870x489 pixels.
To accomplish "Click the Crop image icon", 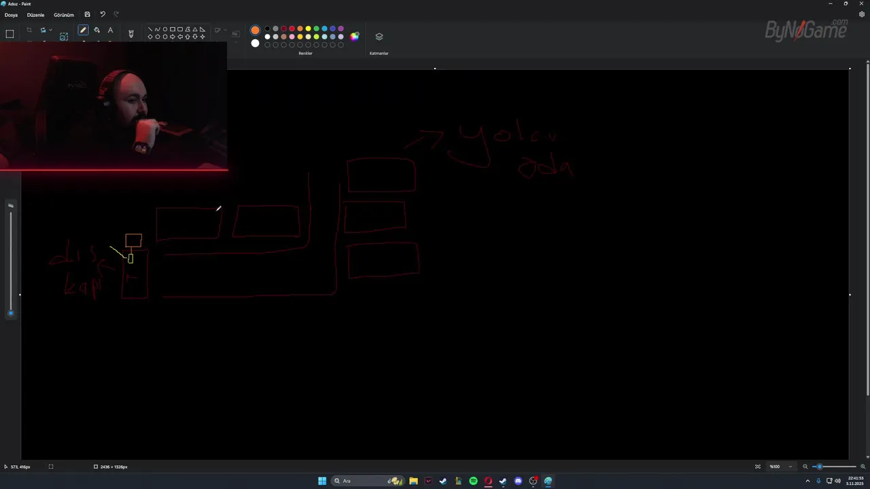I will 29,30.
